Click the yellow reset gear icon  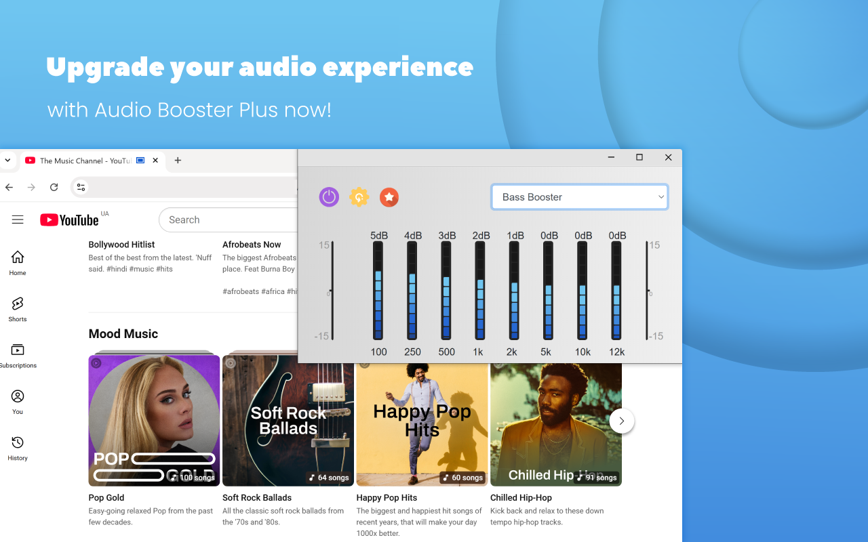pos(359,197)
